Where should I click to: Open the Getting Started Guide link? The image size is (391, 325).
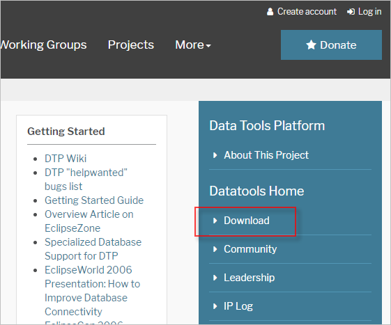(94, 200)
